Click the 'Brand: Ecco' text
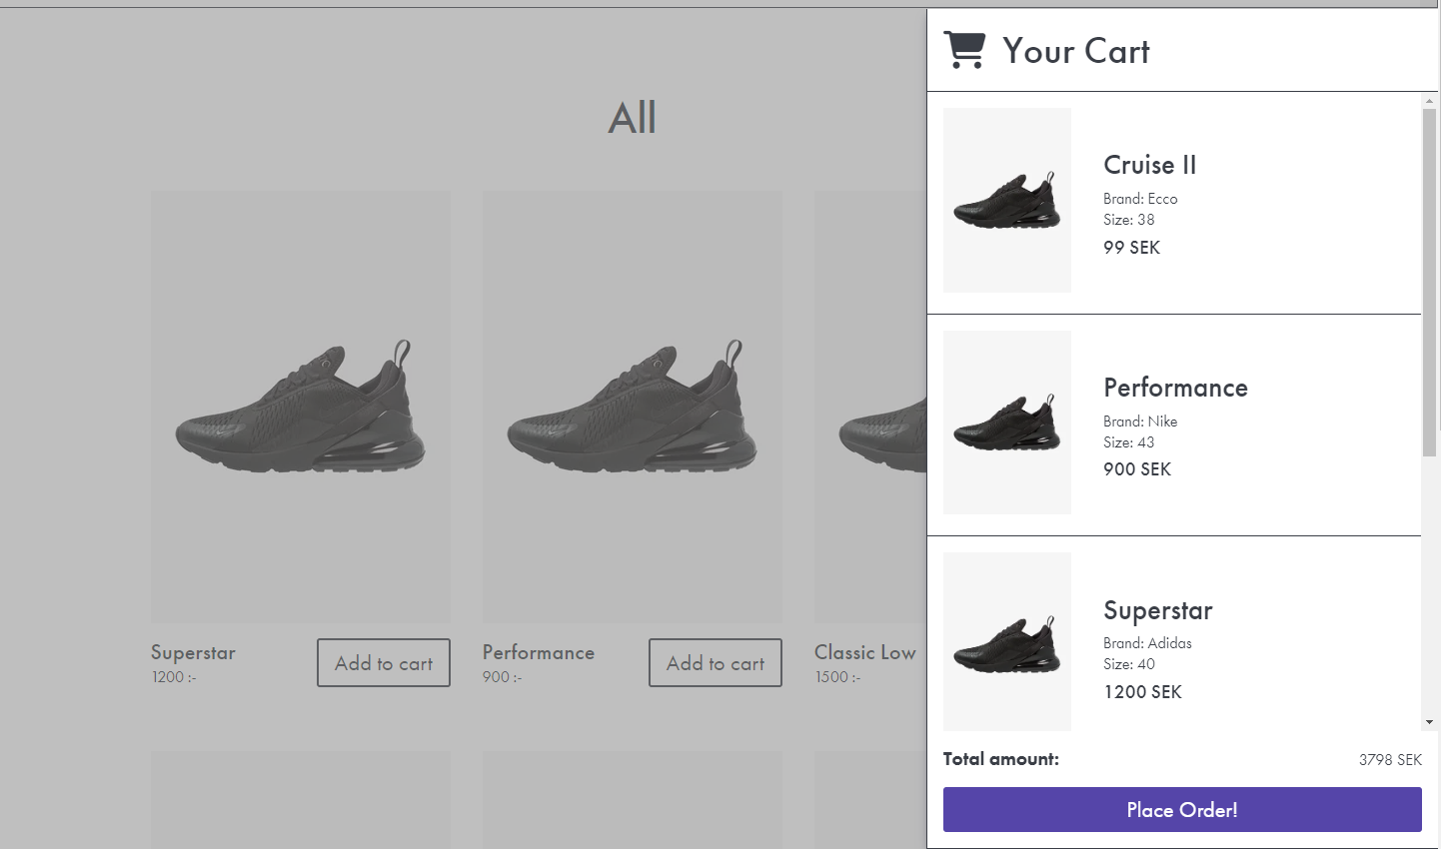 (1140, 199)
